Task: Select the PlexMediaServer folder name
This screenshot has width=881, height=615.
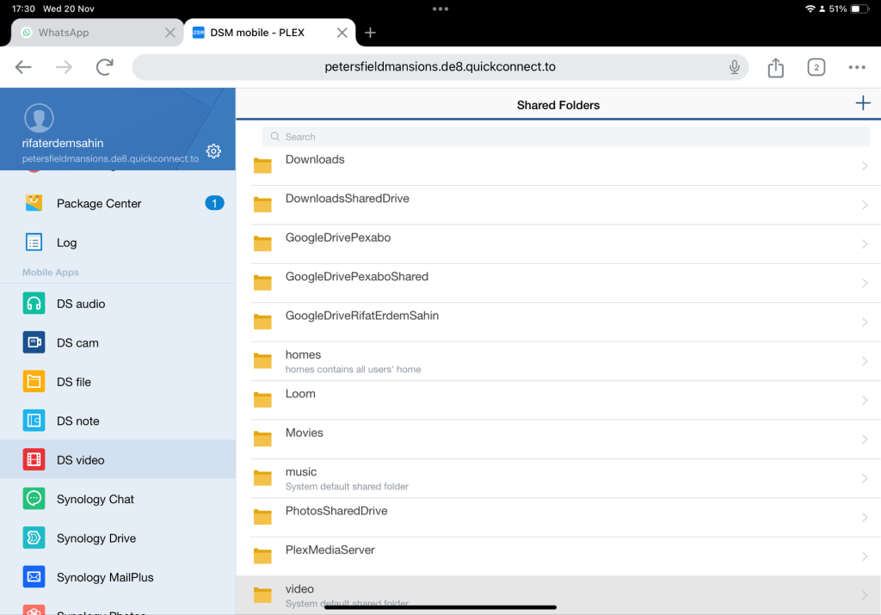Action: pyautogui.click(x=330, y=550)
